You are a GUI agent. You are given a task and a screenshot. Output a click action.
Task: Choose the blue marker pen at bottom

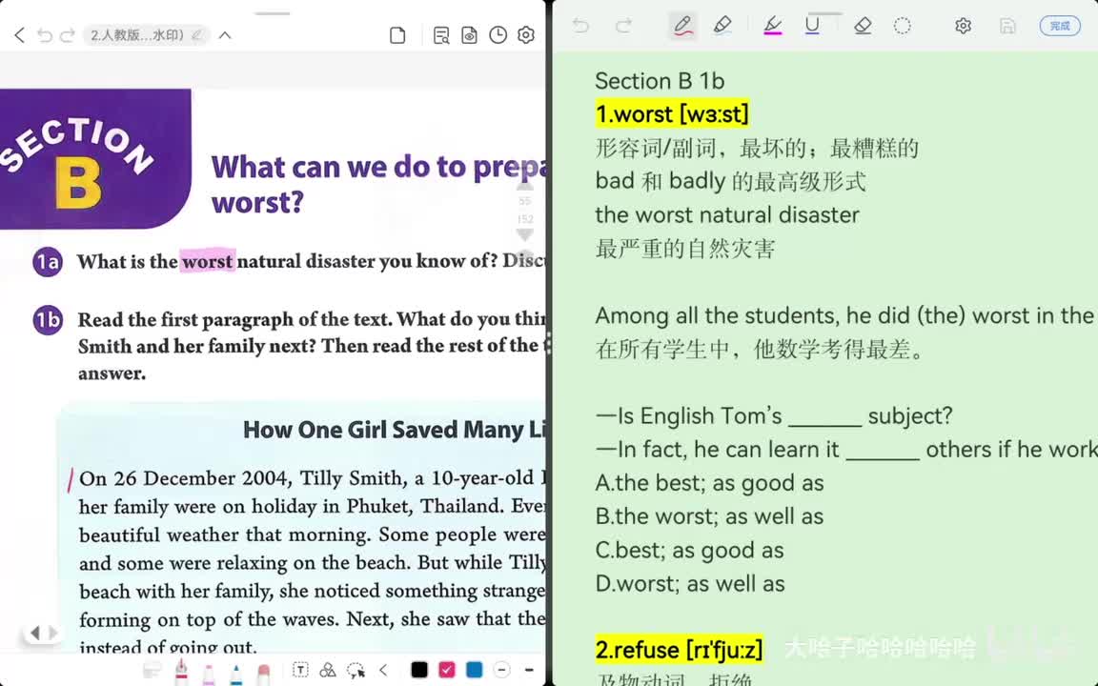[236, 673]
